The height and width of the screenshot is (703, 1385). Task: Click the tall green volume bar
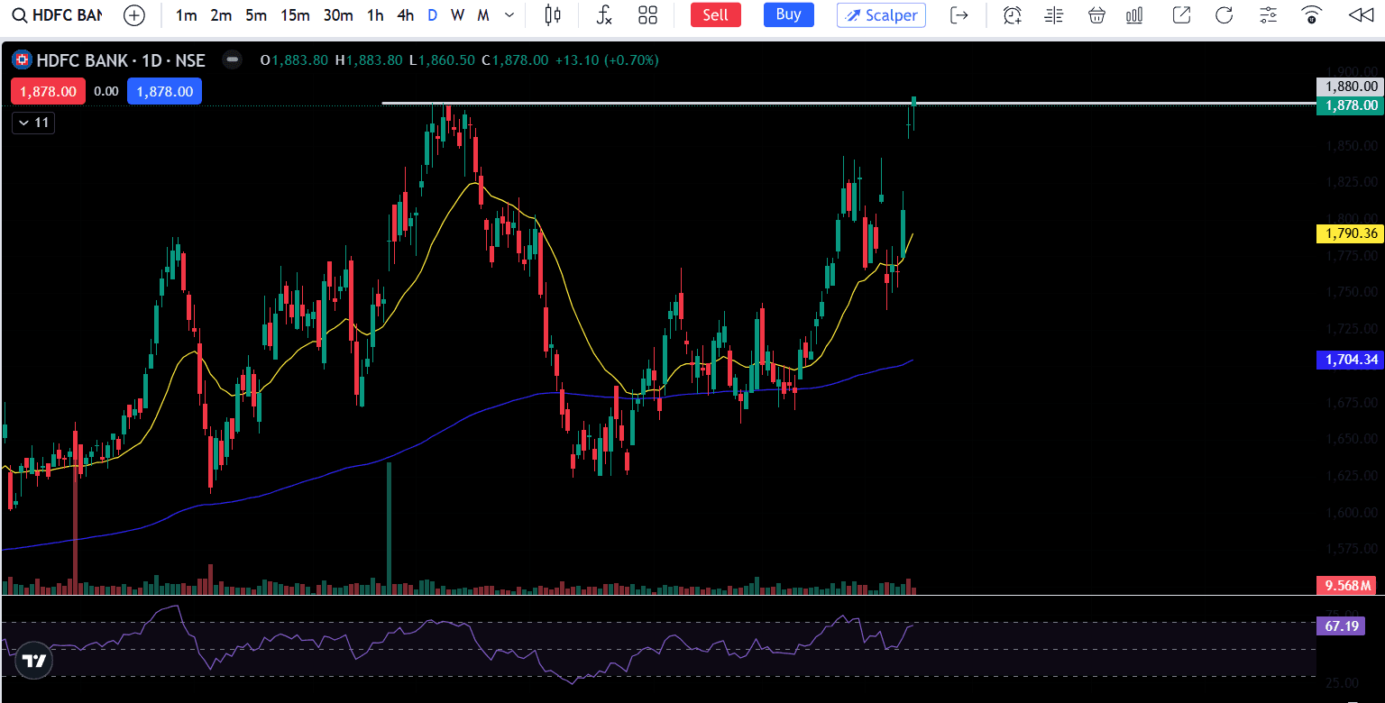(390, 527)
